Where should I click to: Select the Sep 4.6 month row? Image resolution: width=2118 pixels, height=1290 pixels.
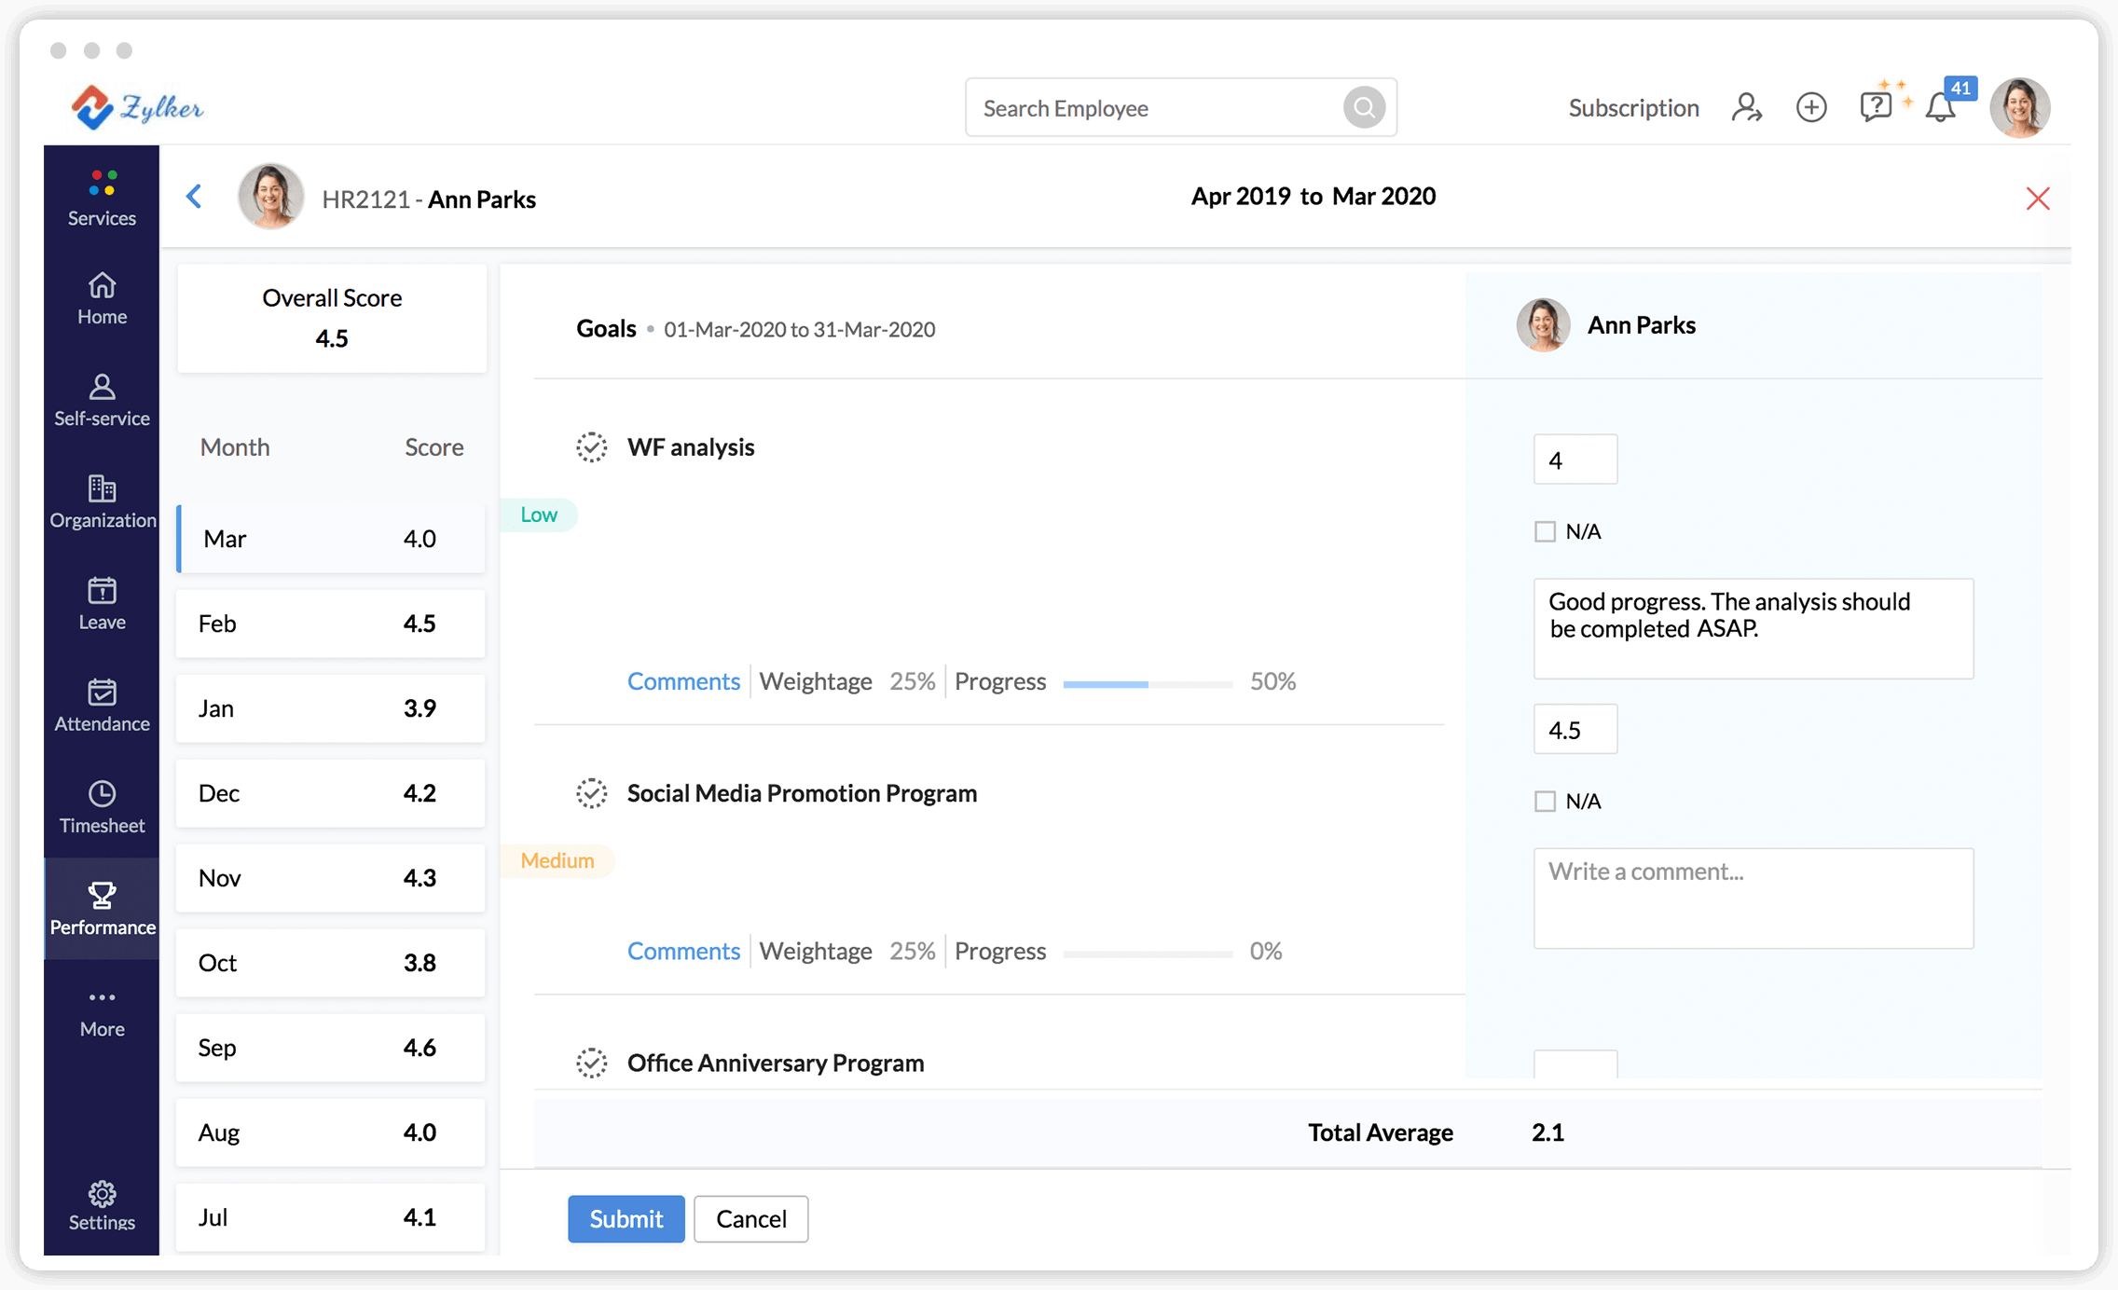click(331, 1048)
